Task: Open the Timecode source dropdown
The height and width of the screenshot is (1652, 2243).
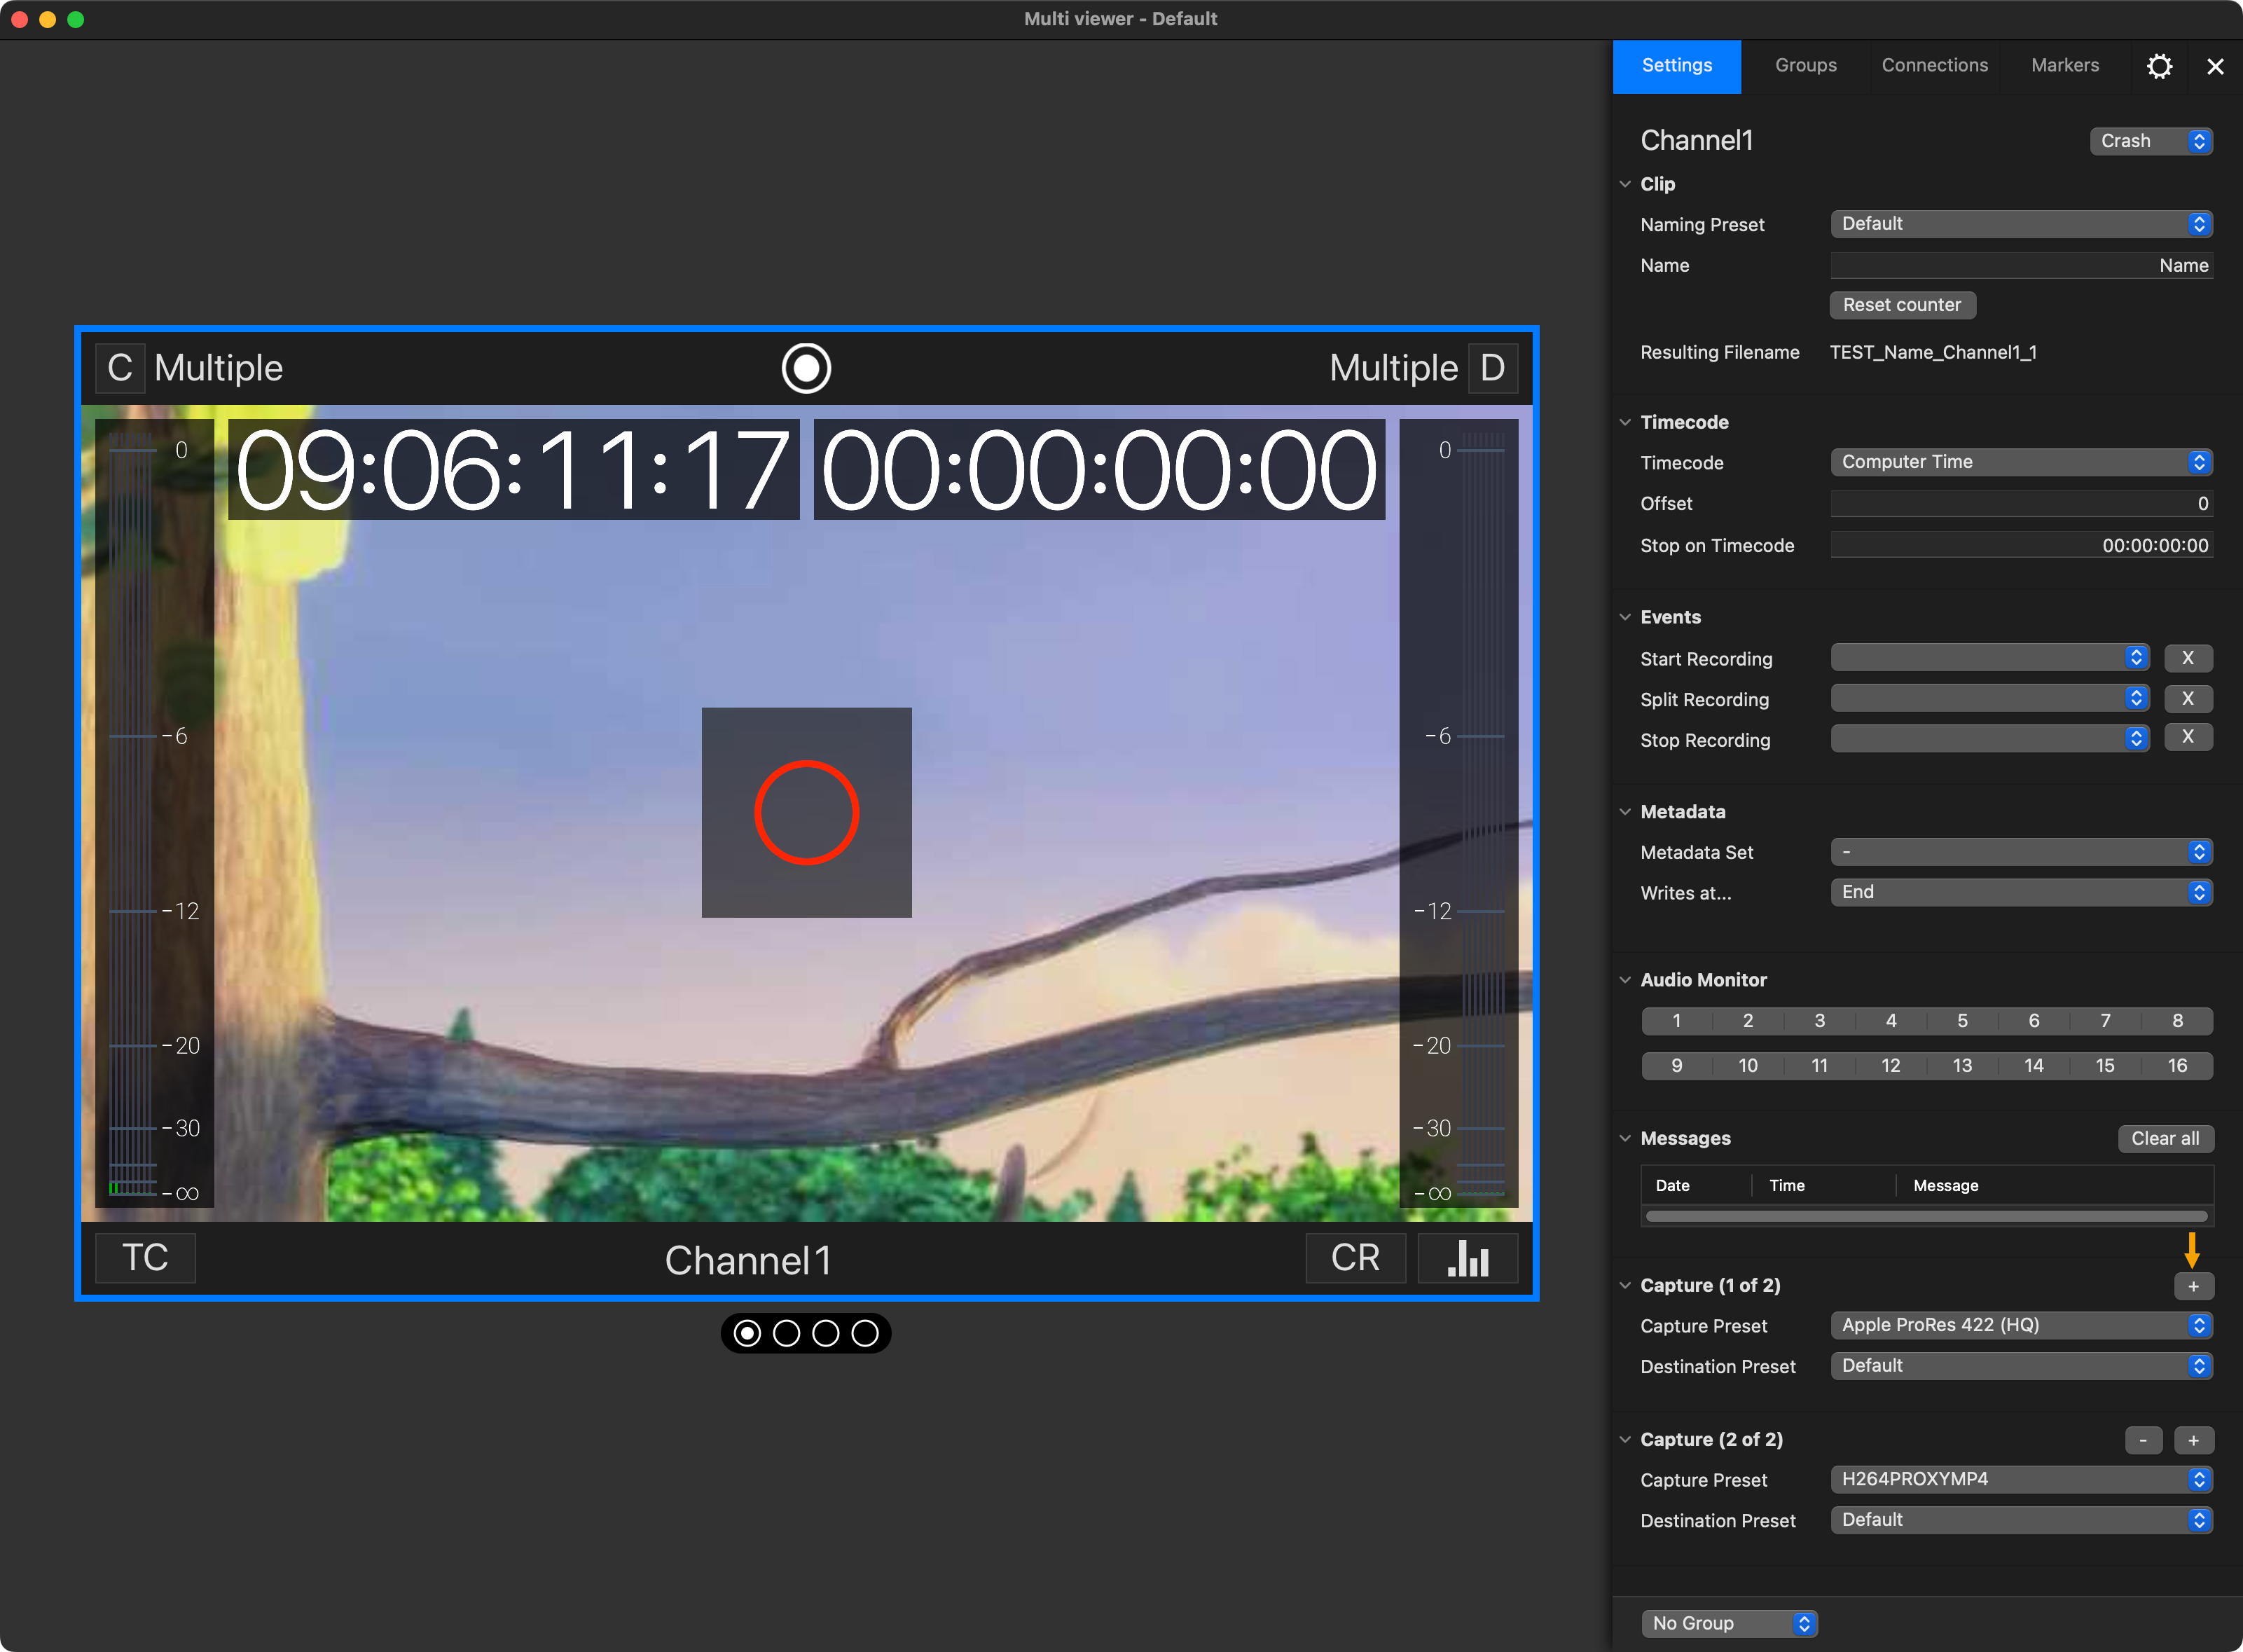Action: [2021, 462]
